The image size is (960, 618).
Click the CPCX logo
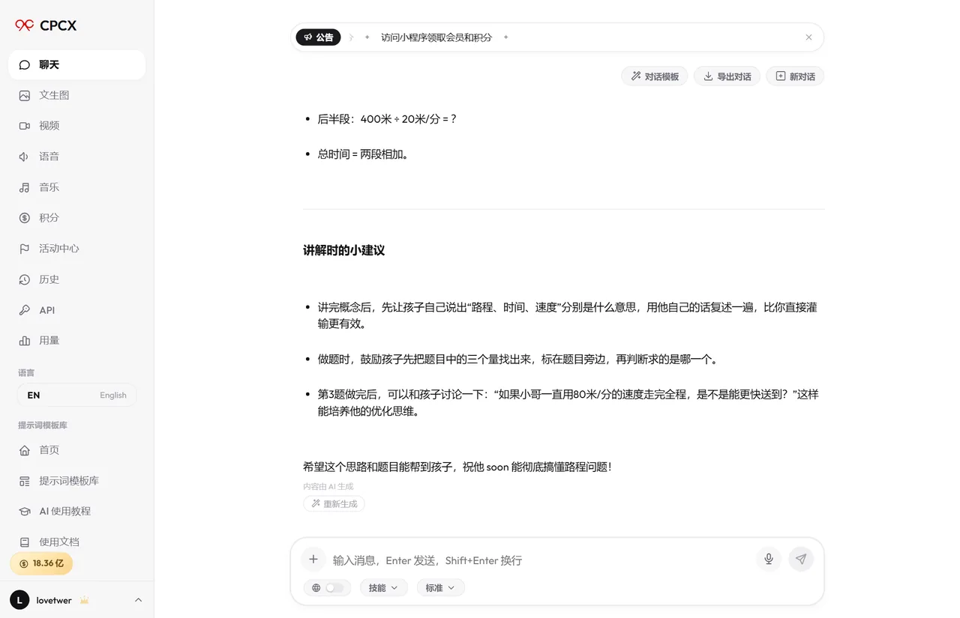(46, 25)
